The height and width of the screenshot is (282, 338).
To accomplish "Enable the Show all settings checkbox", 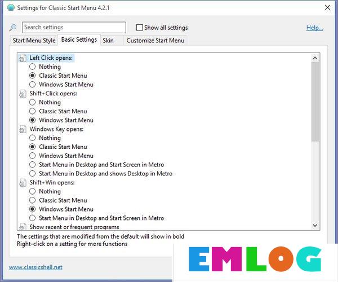I will click(140, 28).
